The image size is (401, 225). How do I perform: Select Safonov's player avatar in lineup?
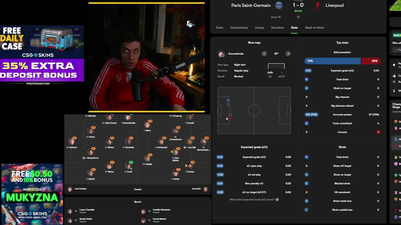click(72, 142)
